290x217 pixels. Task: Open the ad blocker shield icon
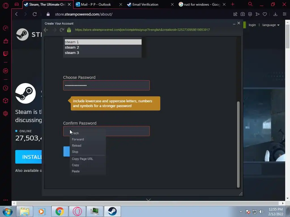(x=250, y=14)
